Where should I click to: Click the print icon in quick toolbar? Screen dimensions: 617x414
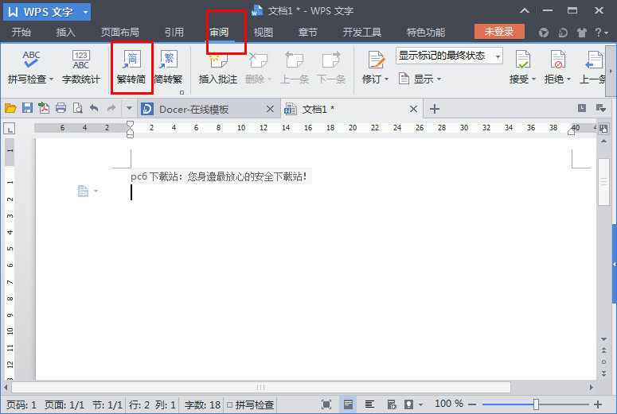tap(61, 109)
